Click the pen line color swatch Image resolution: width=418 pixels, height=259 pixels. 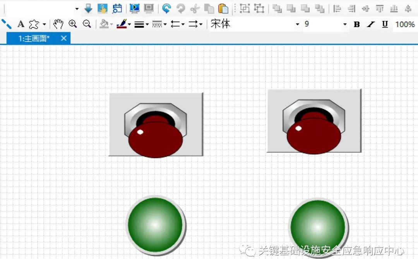coord(122,24)
